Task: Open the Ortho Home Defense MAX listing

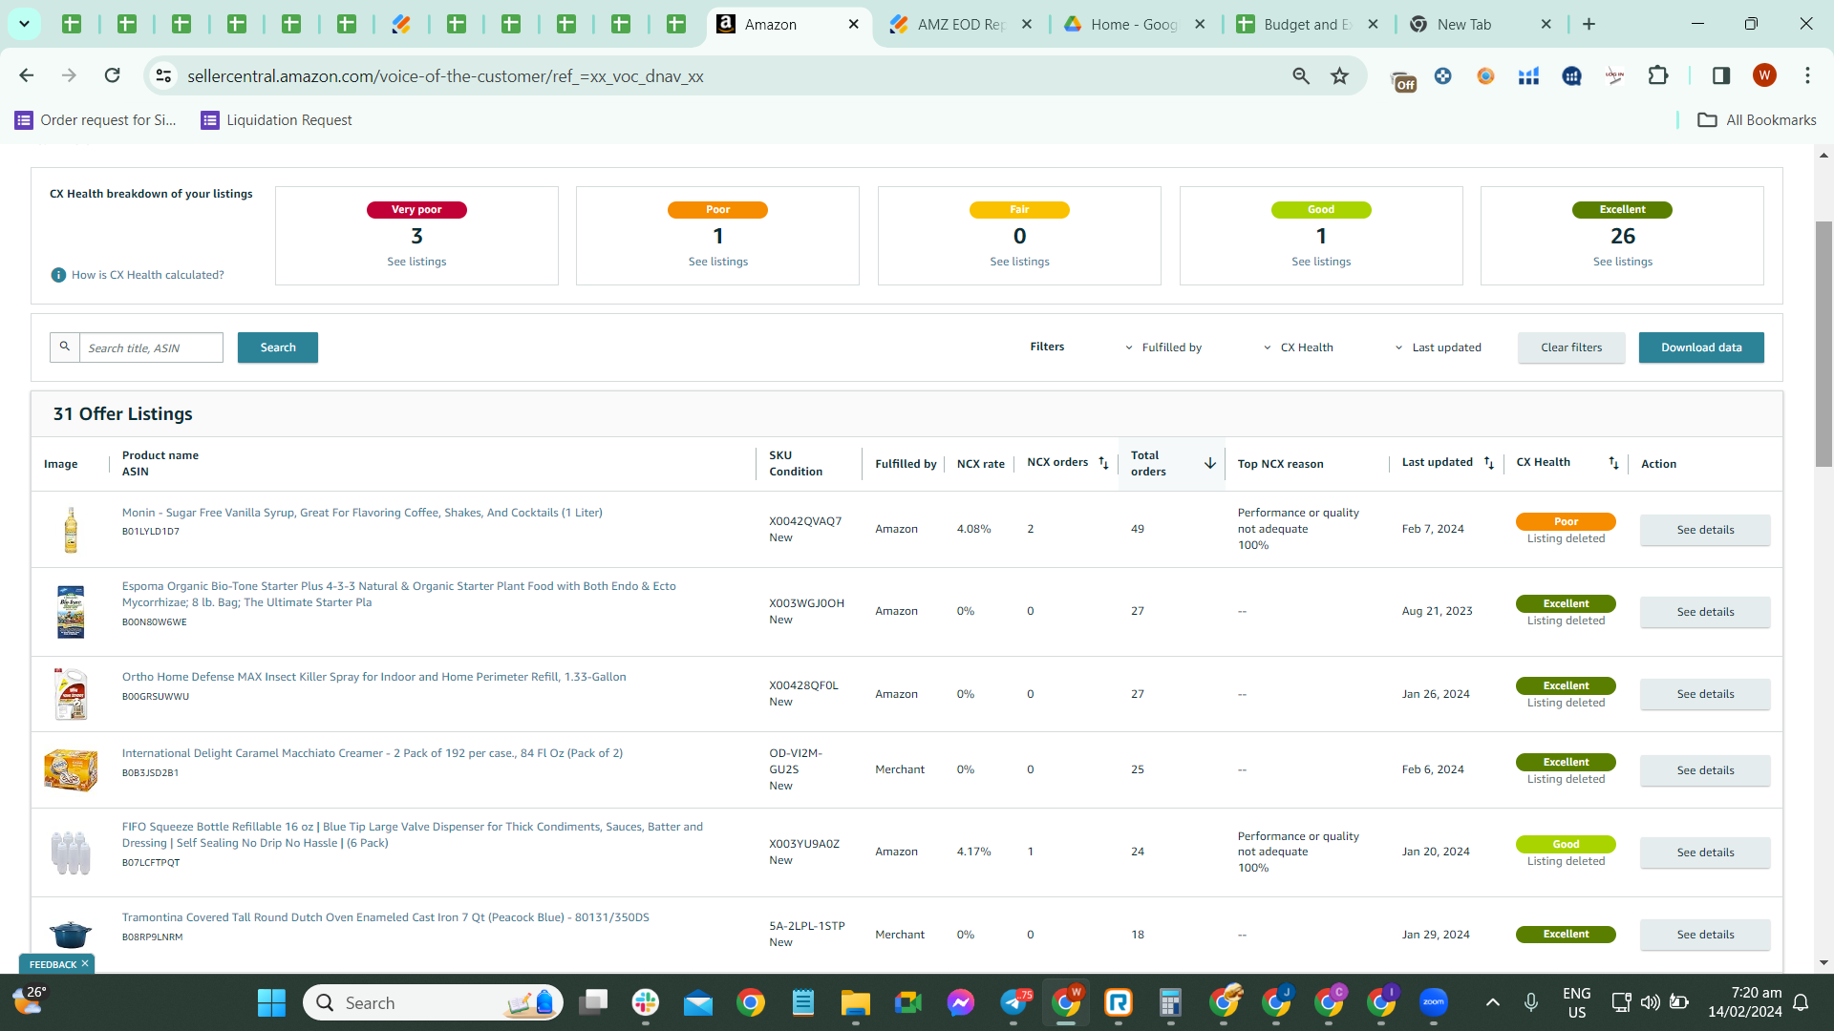Action: [x=374, y=677]
